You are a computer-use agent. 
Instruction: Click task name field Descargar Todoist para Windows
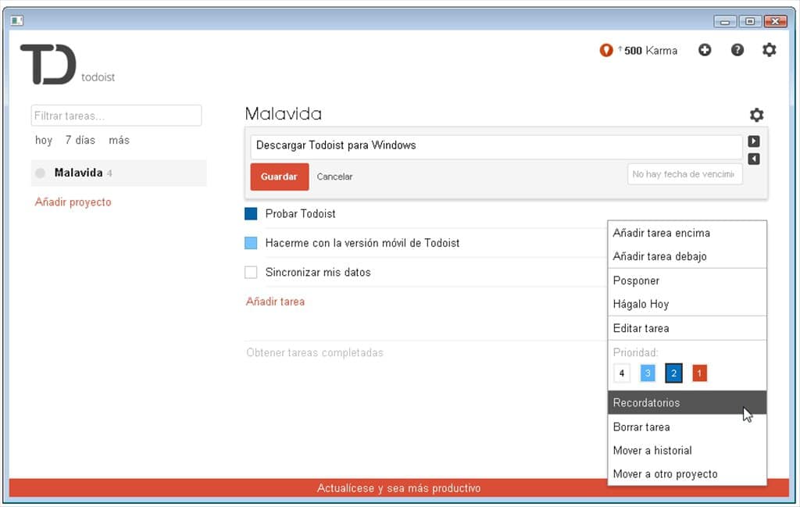496,146
